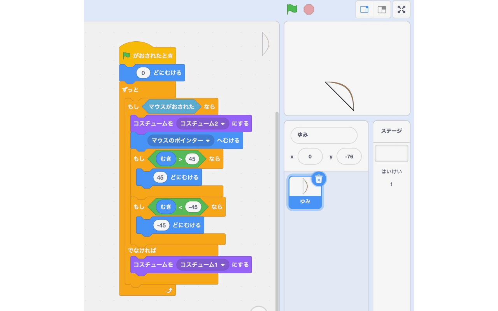Click the むき reporter in less-than block
This screenshot has width=498, height=311.
pyautogui.click(x=166, y=207)
